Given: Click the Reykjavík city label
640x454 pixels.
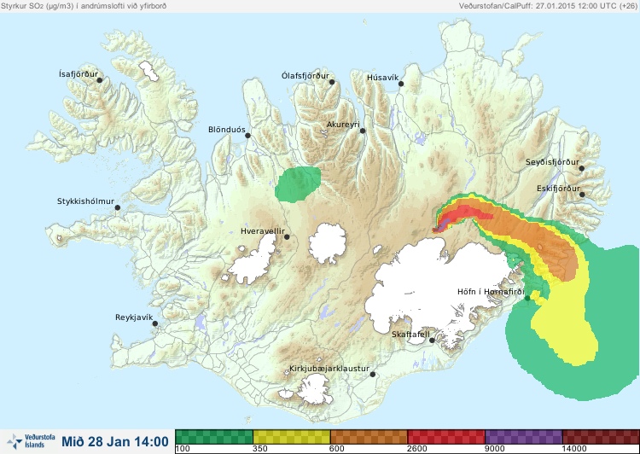Looking at the screenshot, I should (134, 317).
